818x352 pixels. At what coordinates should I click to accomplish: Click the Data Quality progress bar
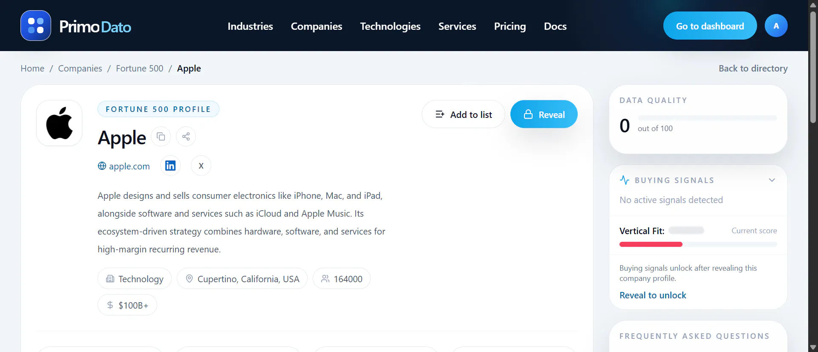point(707,118)
